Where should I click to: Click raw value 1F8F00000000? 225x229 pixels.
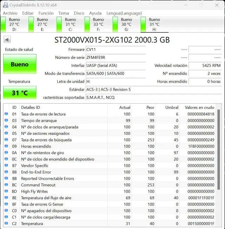coord(201,146)
